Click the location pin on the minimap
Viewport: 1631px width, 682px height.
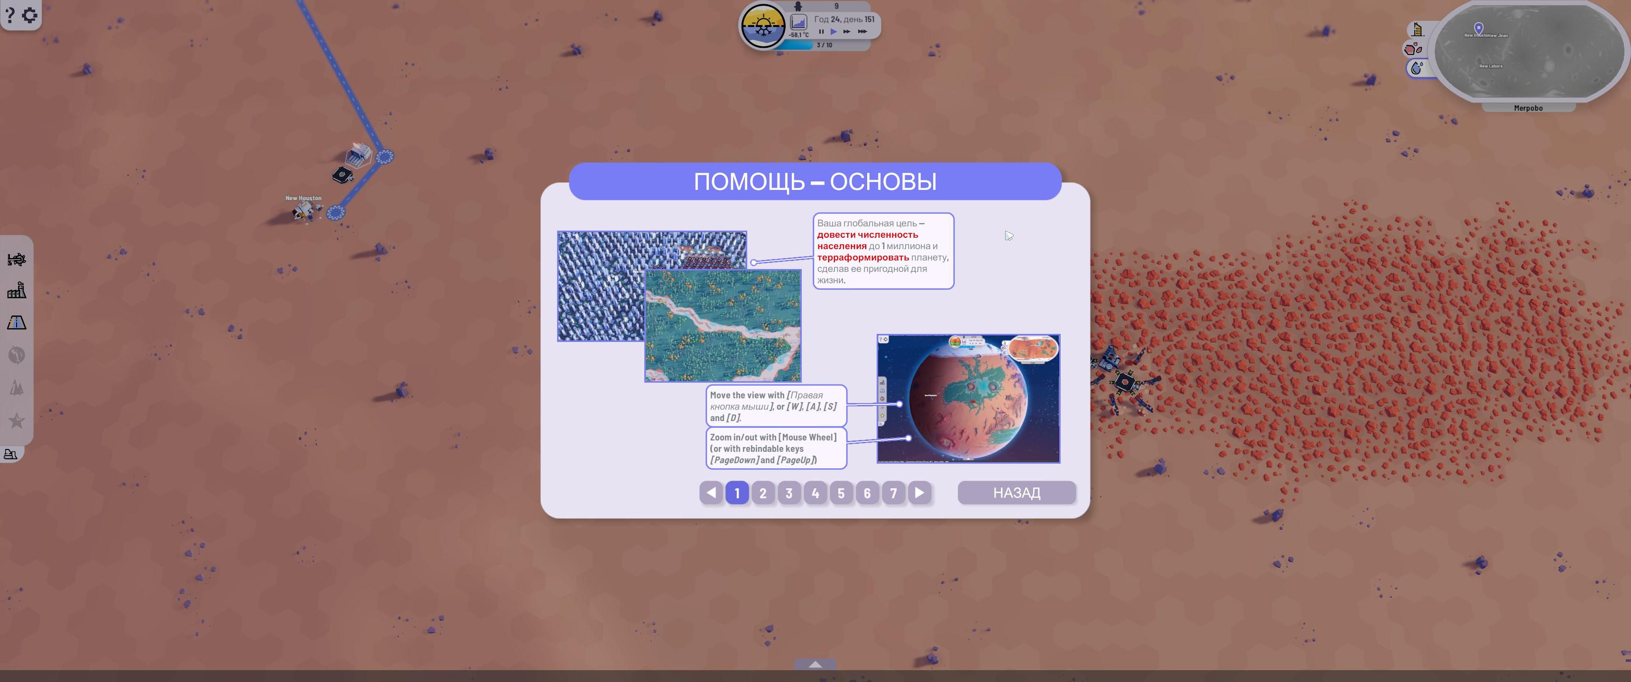[x=1478, y=28]
